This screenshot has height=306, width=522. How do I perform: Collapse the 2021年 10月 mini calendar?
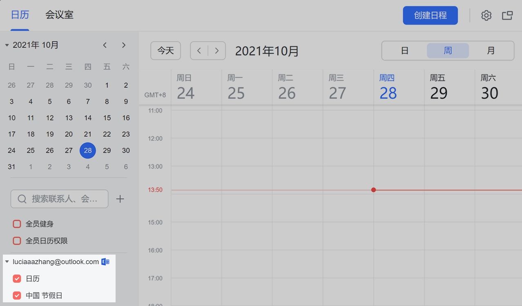7,45
